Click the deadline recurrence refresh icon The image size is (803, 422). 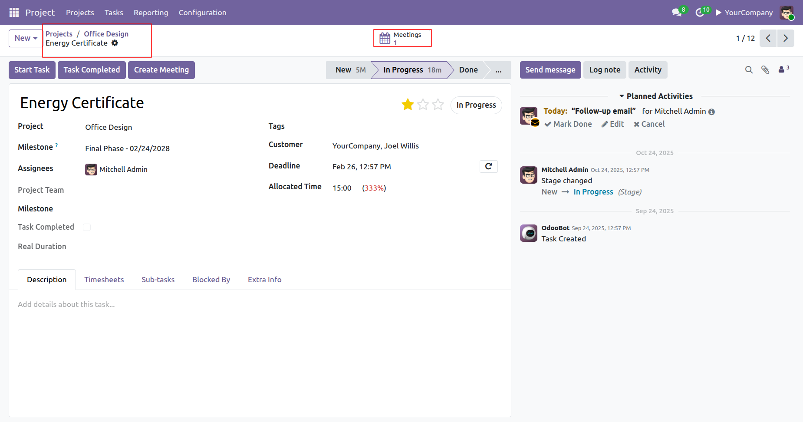pyautogui.click(x=488, y=166)
